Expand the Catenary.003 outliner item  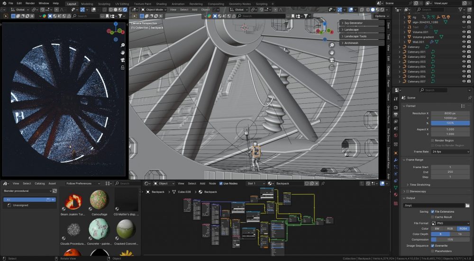tap(401, 62)
